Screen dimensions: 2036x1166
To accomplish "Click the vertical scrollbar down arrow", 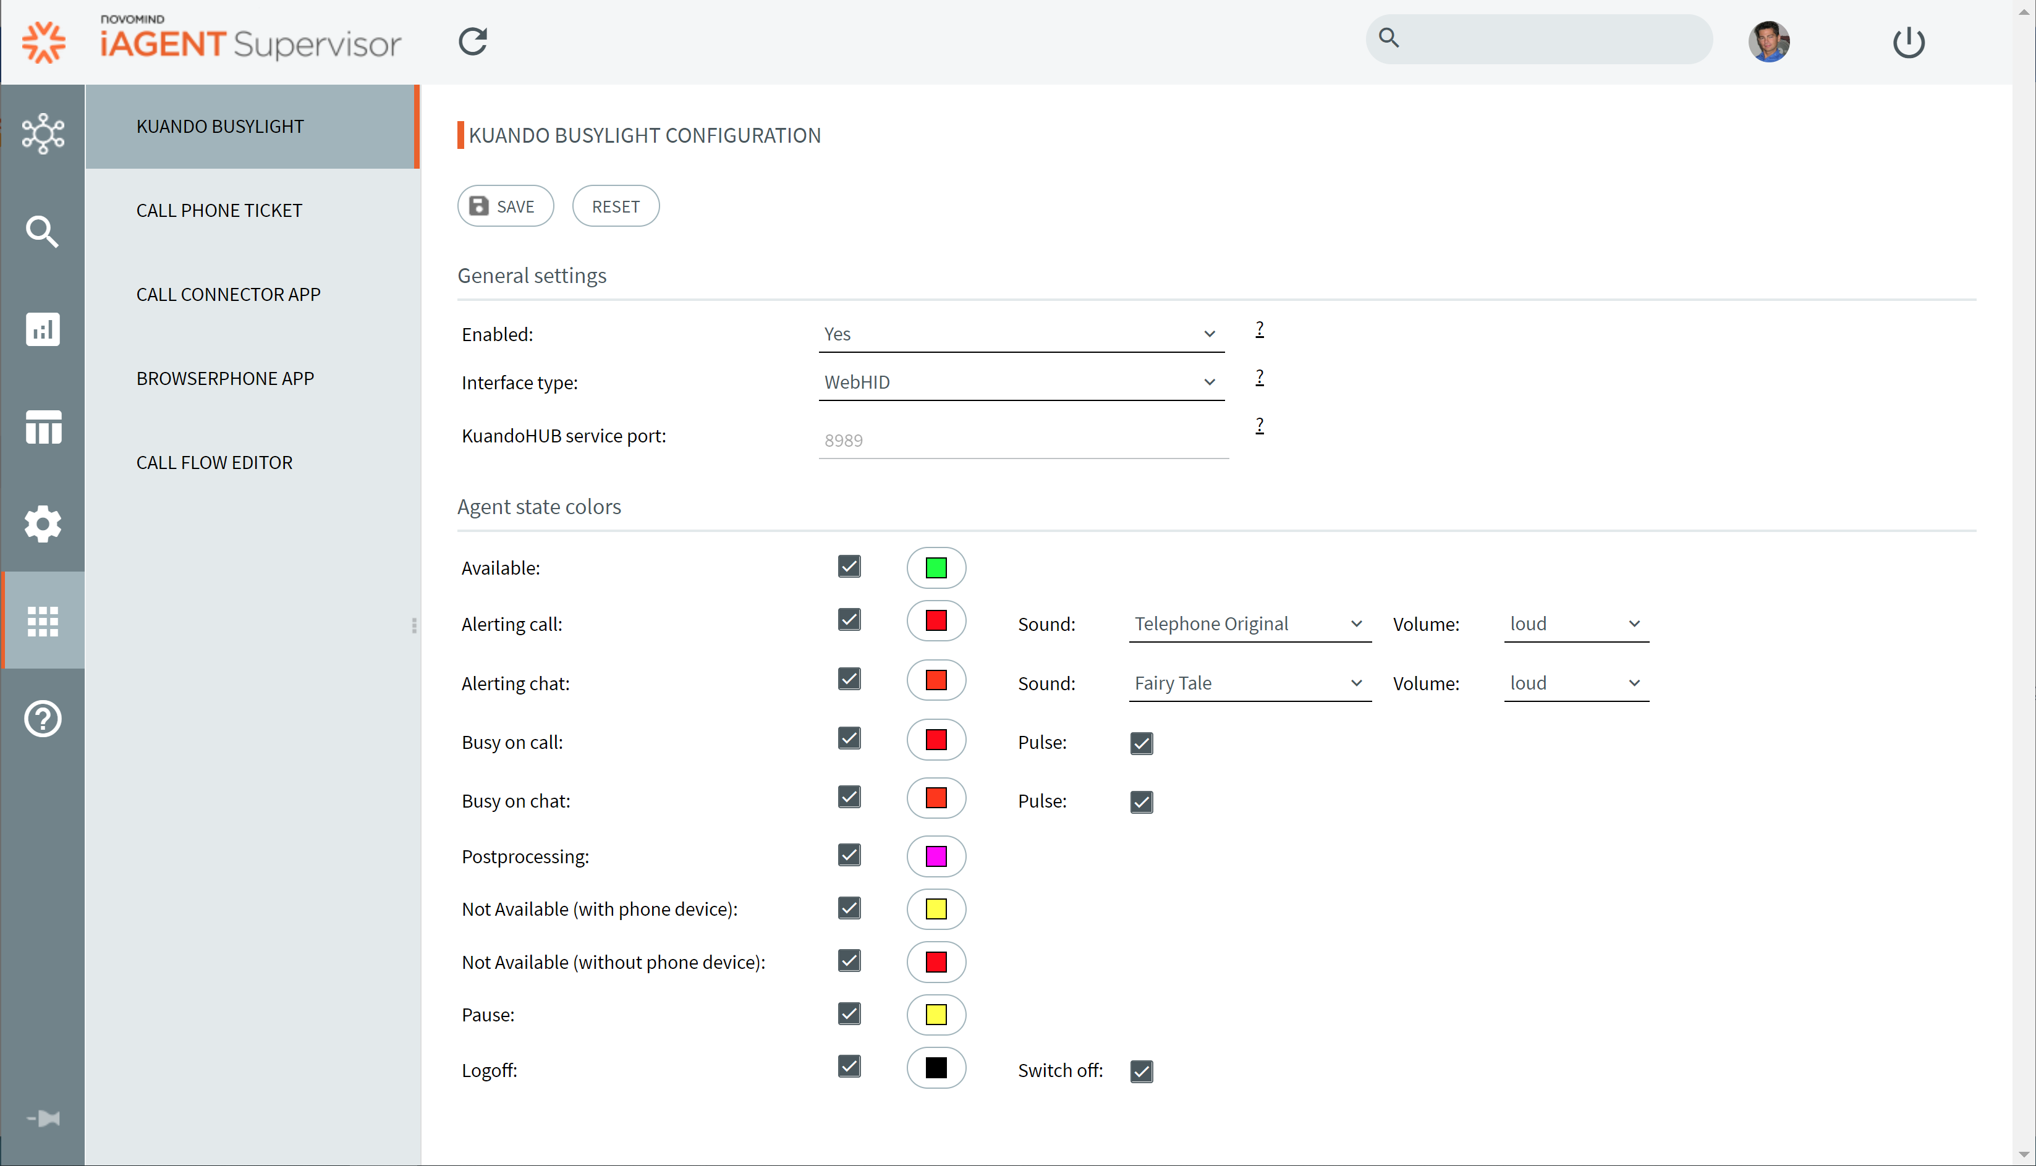I will click(2024, 1155).
